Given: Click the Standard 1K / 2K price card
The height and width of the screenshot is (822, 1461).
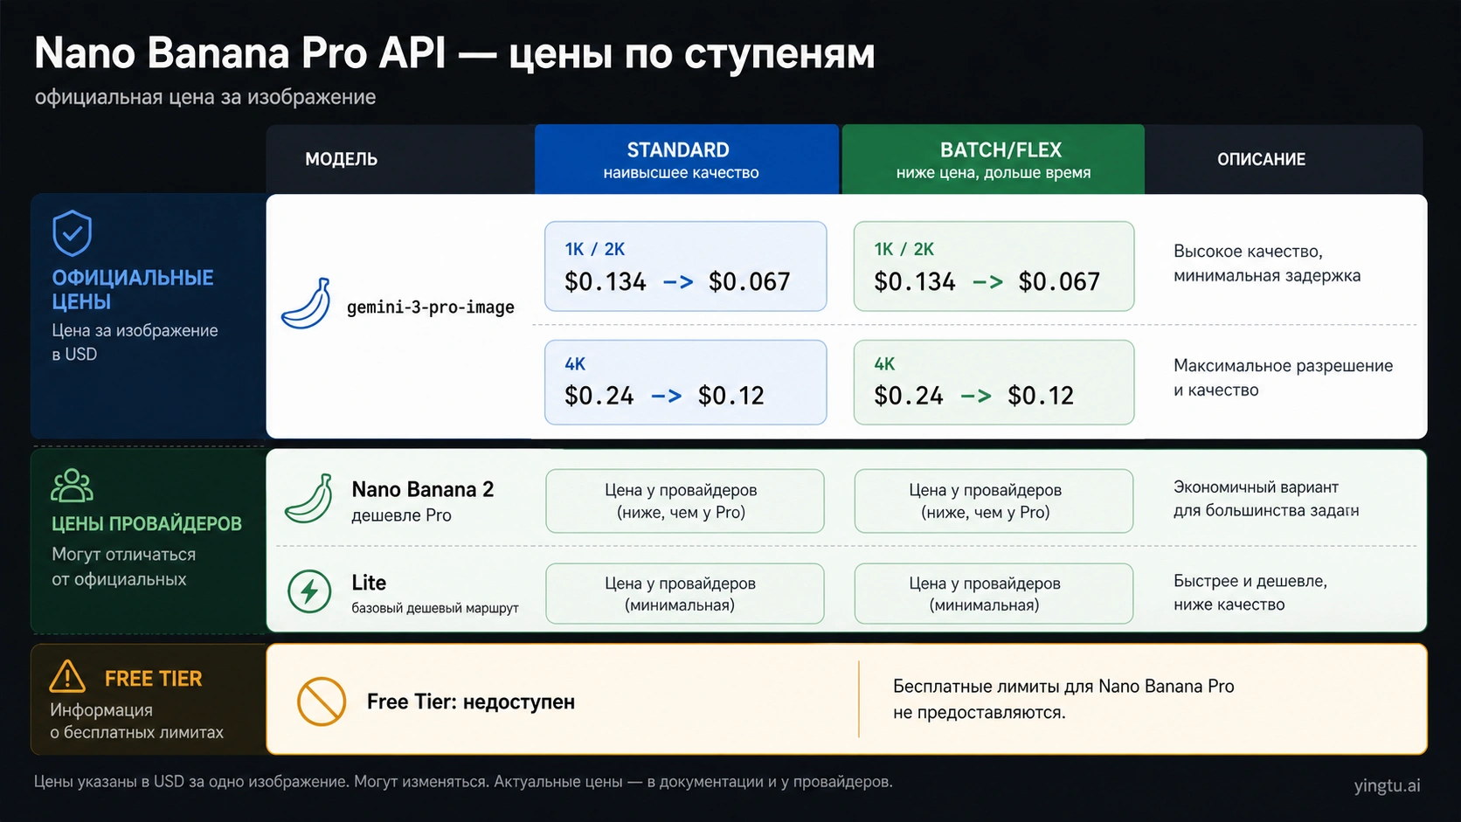Looking at the screenshot, I should (x=686, y=266).
